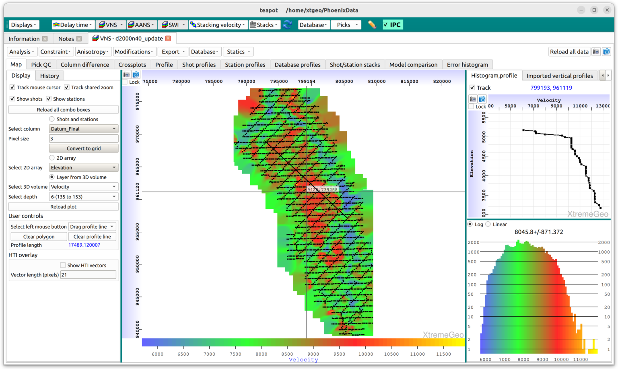Click the printer icon in the Velocity profile panel

point(473,99)
